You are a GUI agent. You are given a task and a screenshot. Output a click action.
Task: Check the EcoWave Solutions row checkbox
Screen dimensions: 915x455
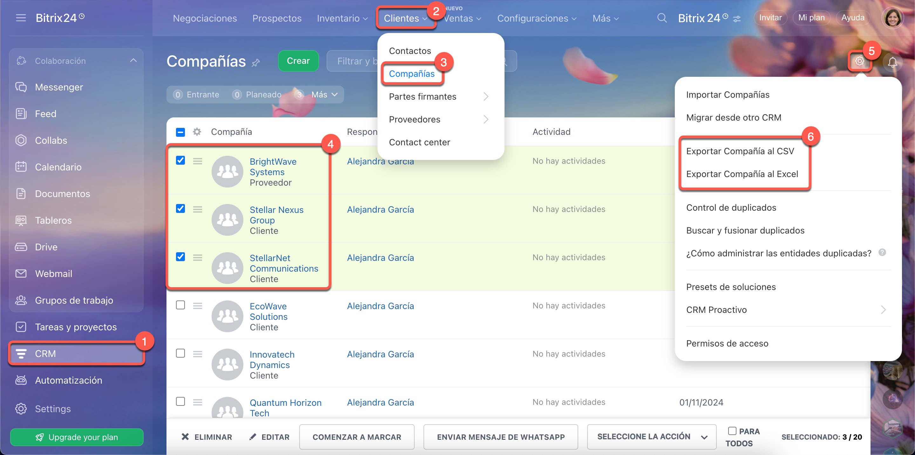pos(180,305)
